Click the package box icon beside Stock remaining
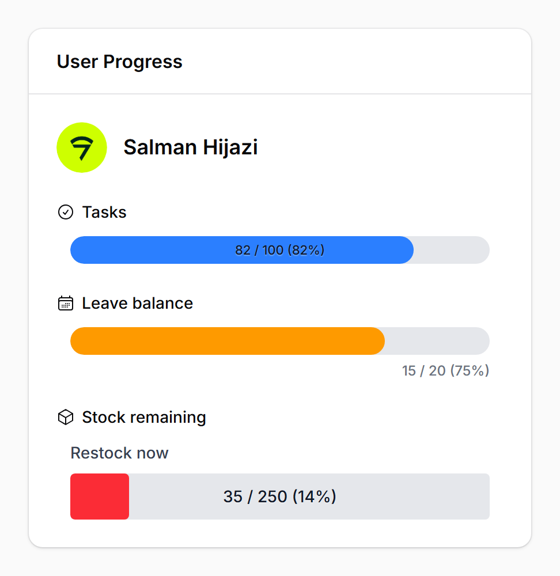Screen dimensions: 560x576 (x=66, y=417)
